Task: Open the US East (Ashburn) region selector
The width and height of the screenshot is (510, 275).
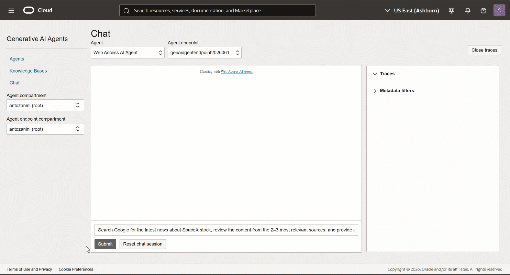Action: click(x=412, y=10)
